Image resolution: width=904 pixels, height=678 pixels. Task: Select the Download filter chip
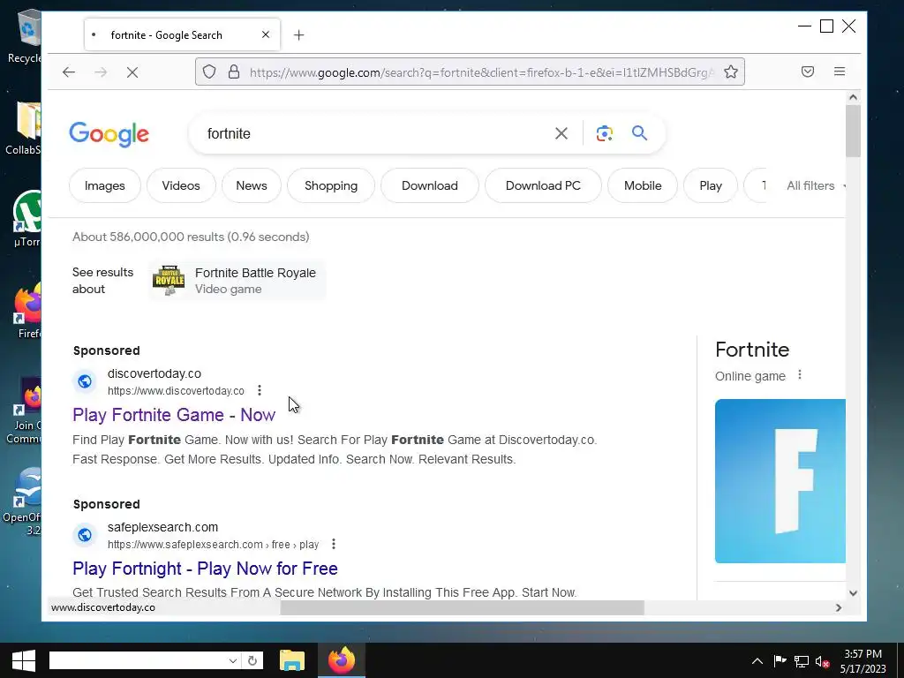[x=430, y=185]
